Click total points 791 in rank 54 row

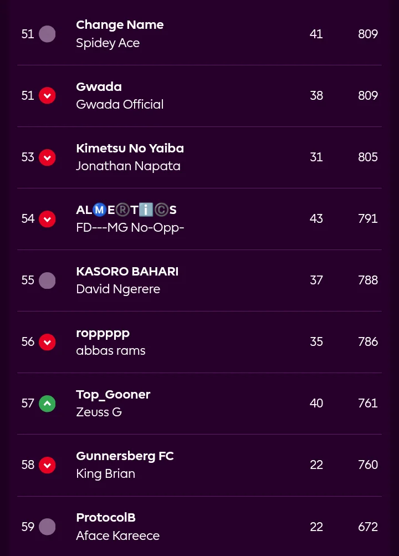(367, 219)
